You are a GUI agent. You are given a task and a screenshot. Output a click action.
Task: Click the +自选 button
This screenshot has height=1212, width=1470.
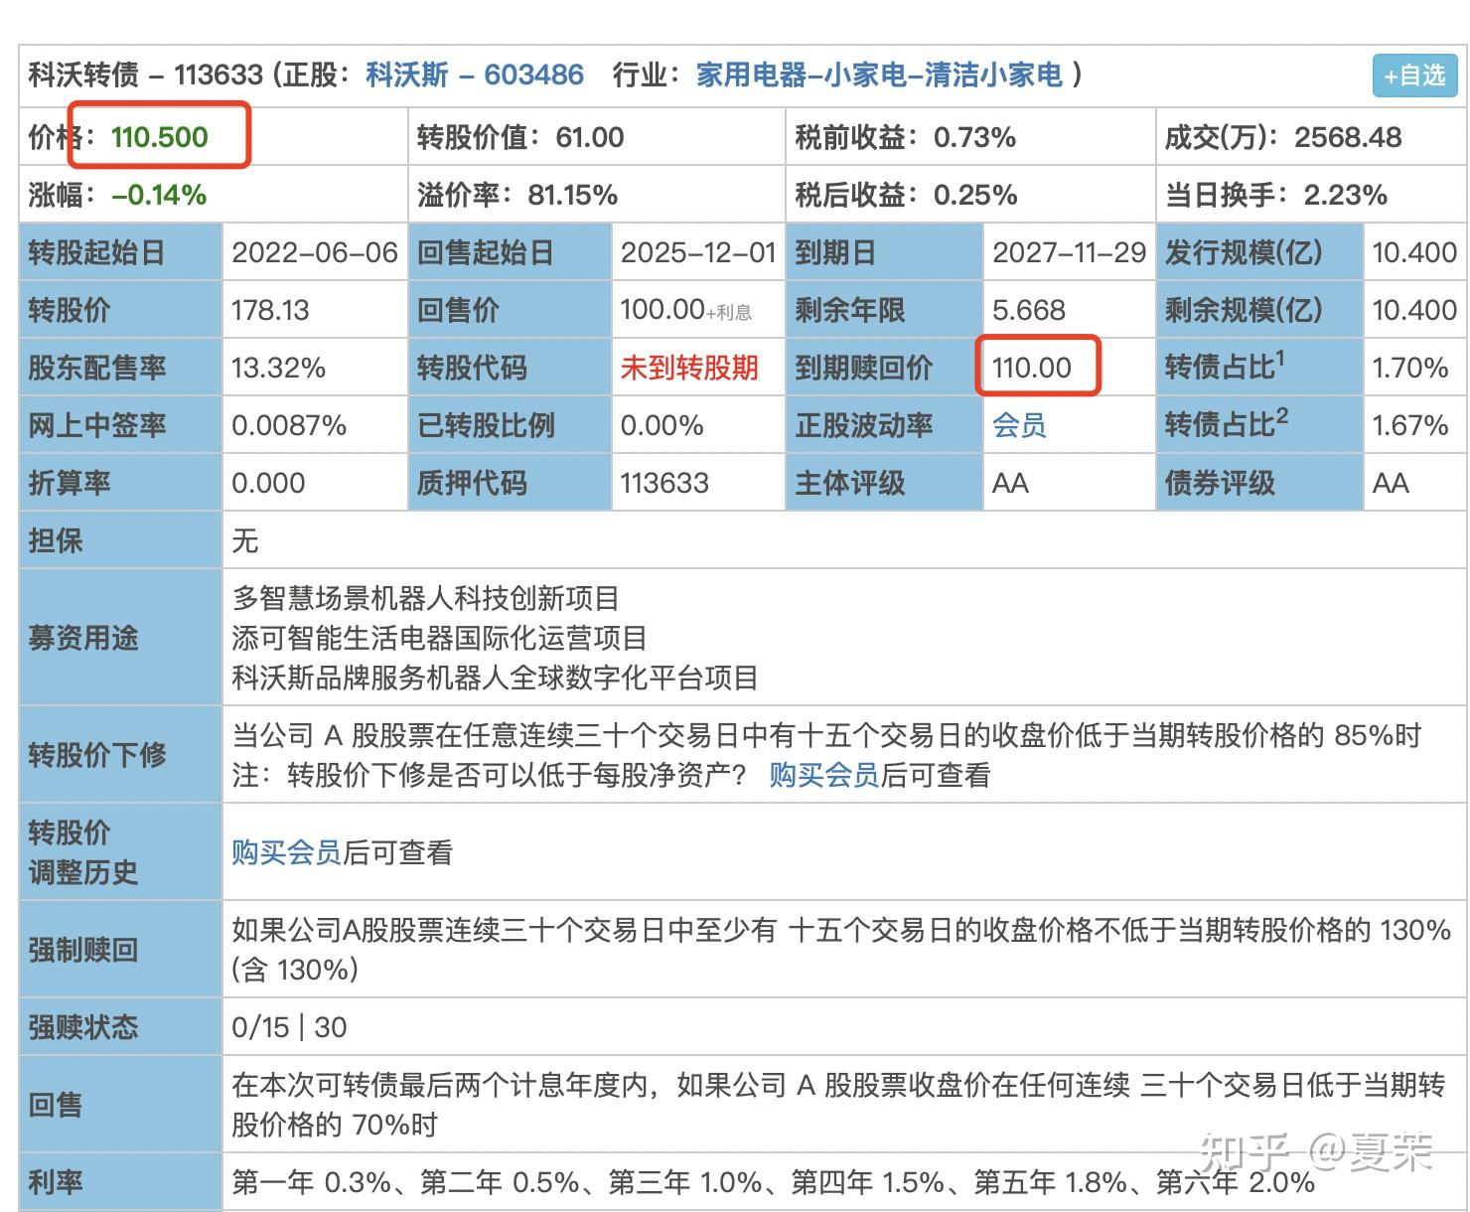pyautogui.click(x=1414, y=76)
